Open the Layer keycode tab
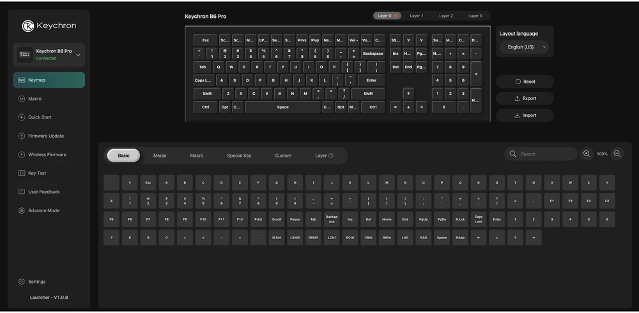The width and height of the screenshot is (639, 313). [x=324, y=156]
